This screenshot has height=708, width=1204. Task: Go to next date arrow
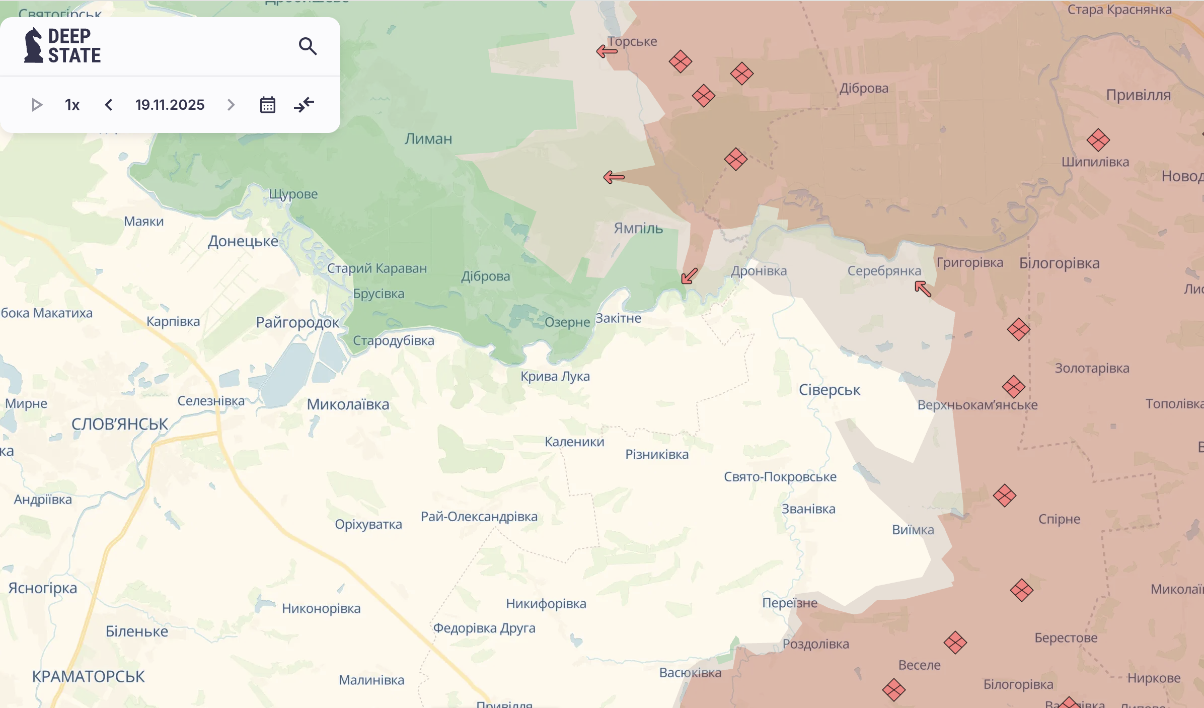[x=231, y=105]
